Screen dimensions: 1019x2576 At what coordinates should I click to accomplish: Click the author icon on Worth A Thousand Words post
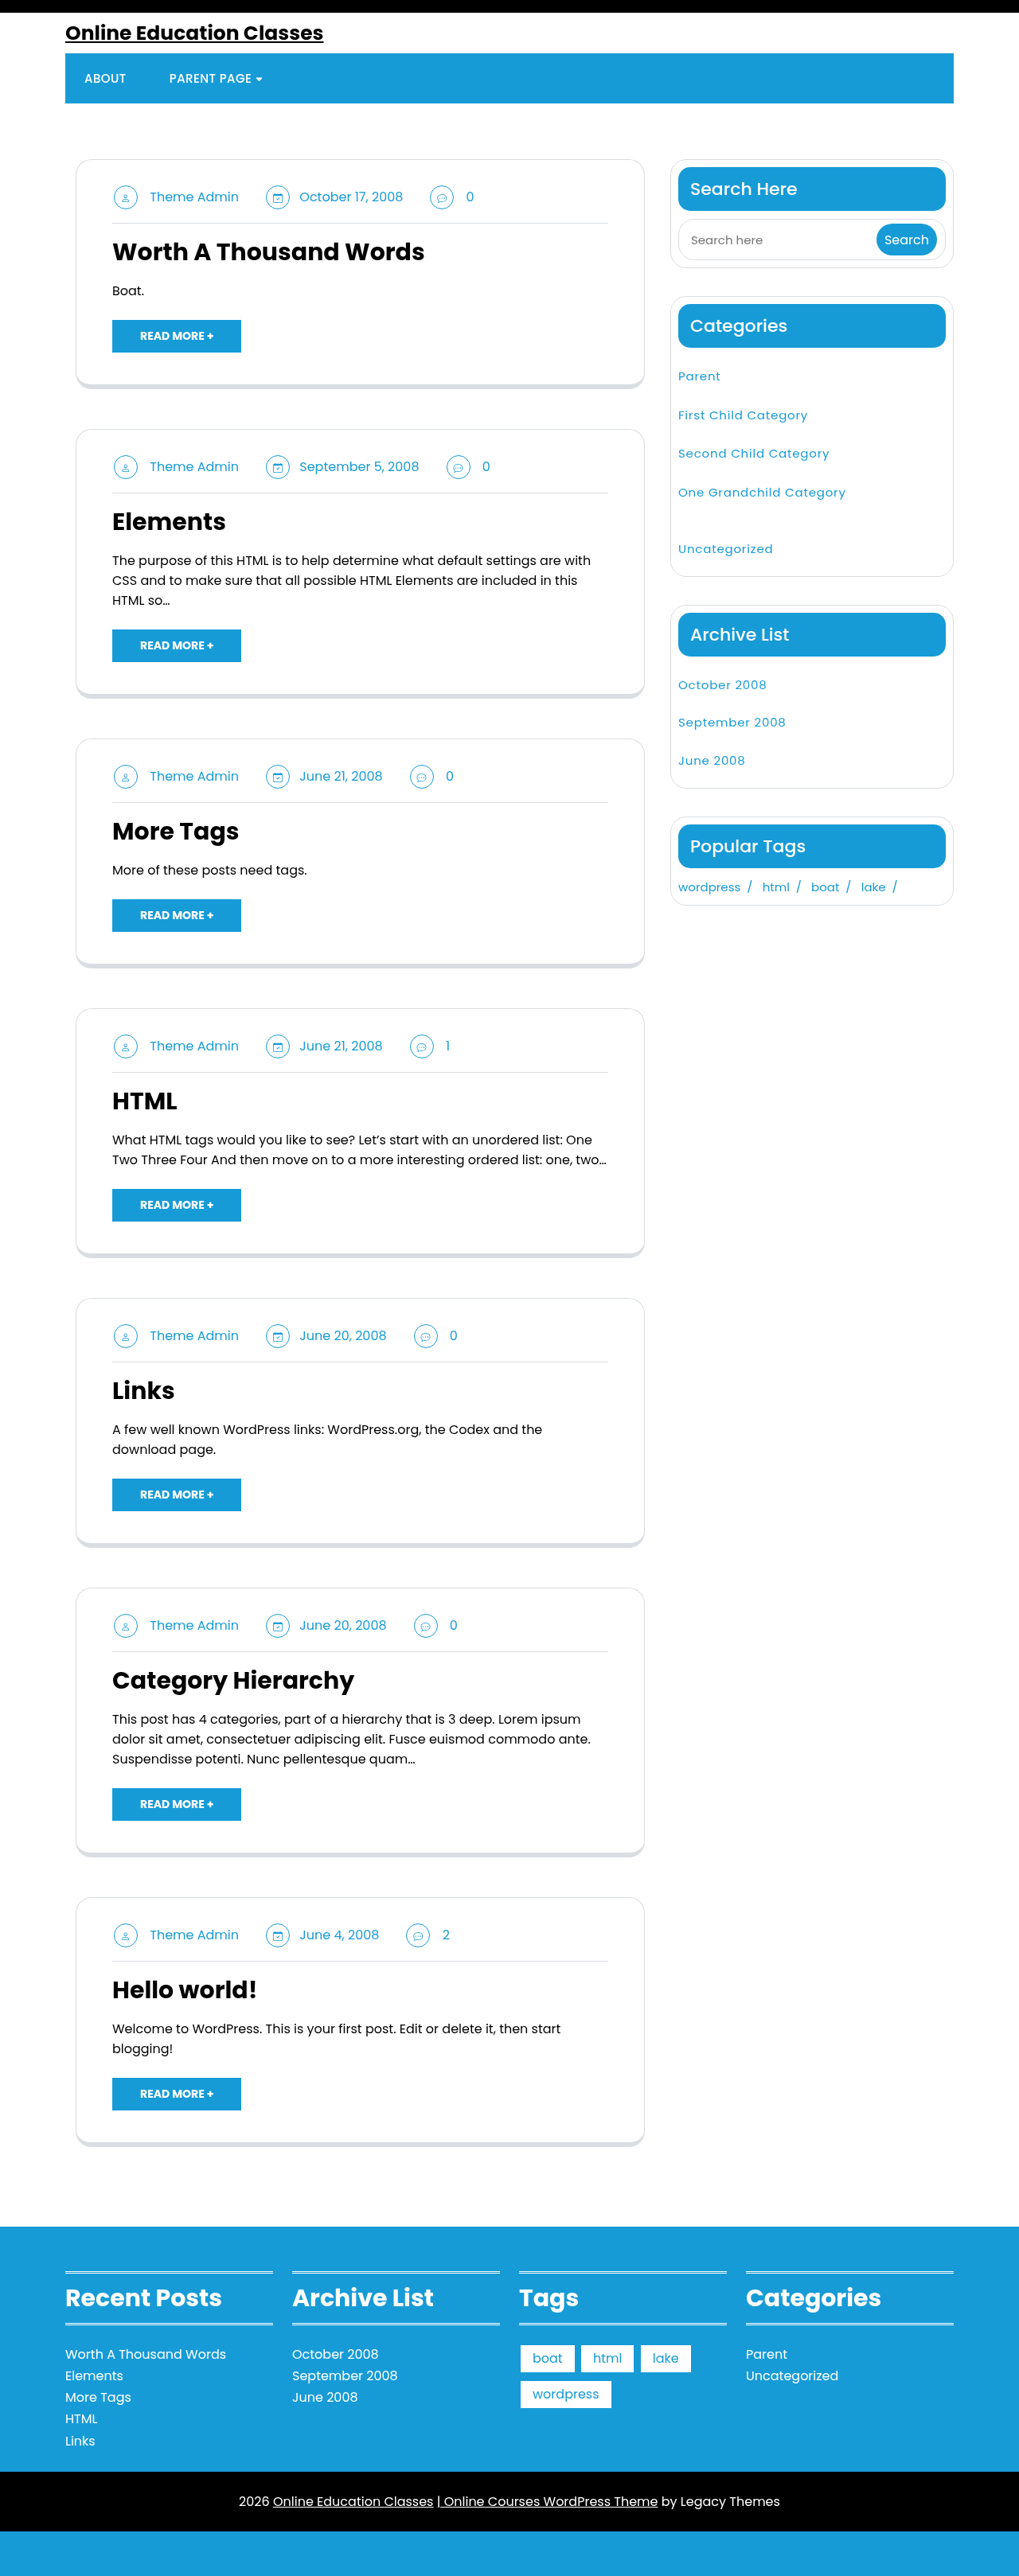pos(125,198)
